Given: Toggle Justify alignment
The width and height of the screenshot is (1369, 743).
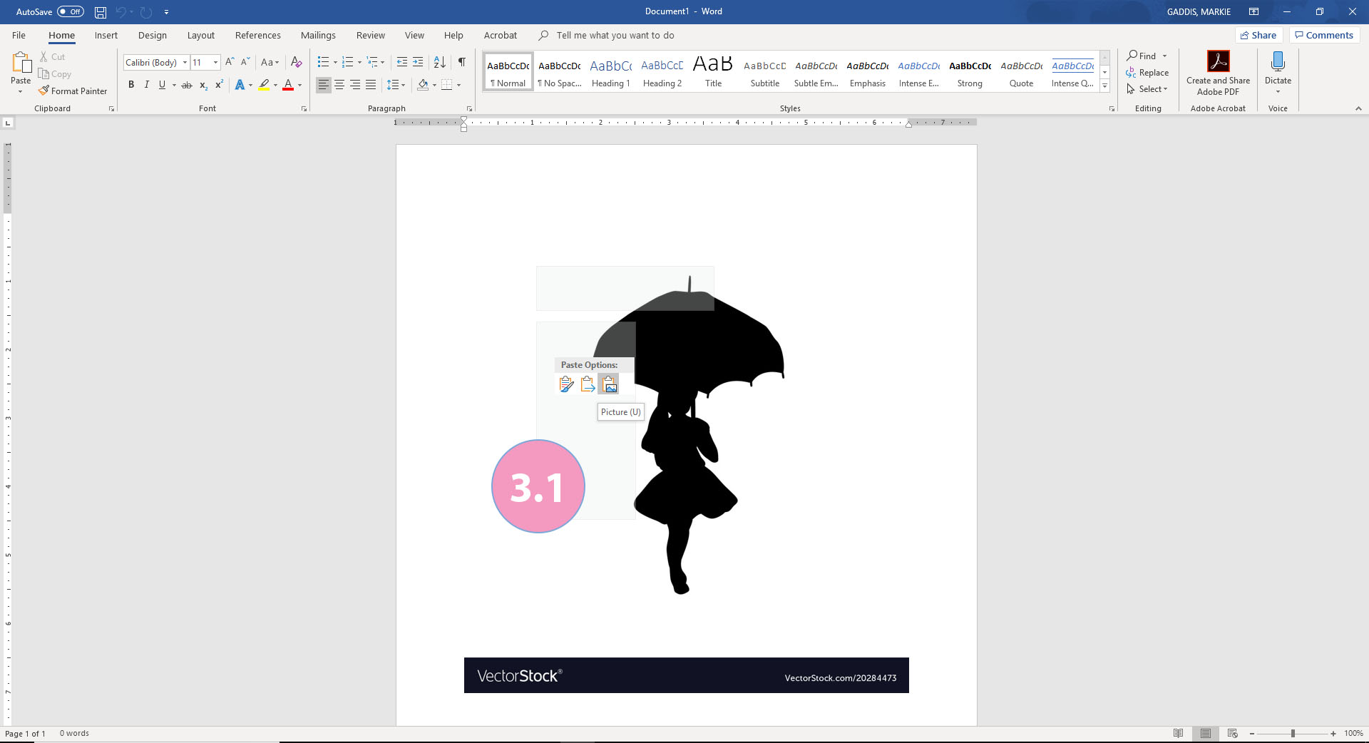Looking at the screenshot, I should [x=371, y=85].
